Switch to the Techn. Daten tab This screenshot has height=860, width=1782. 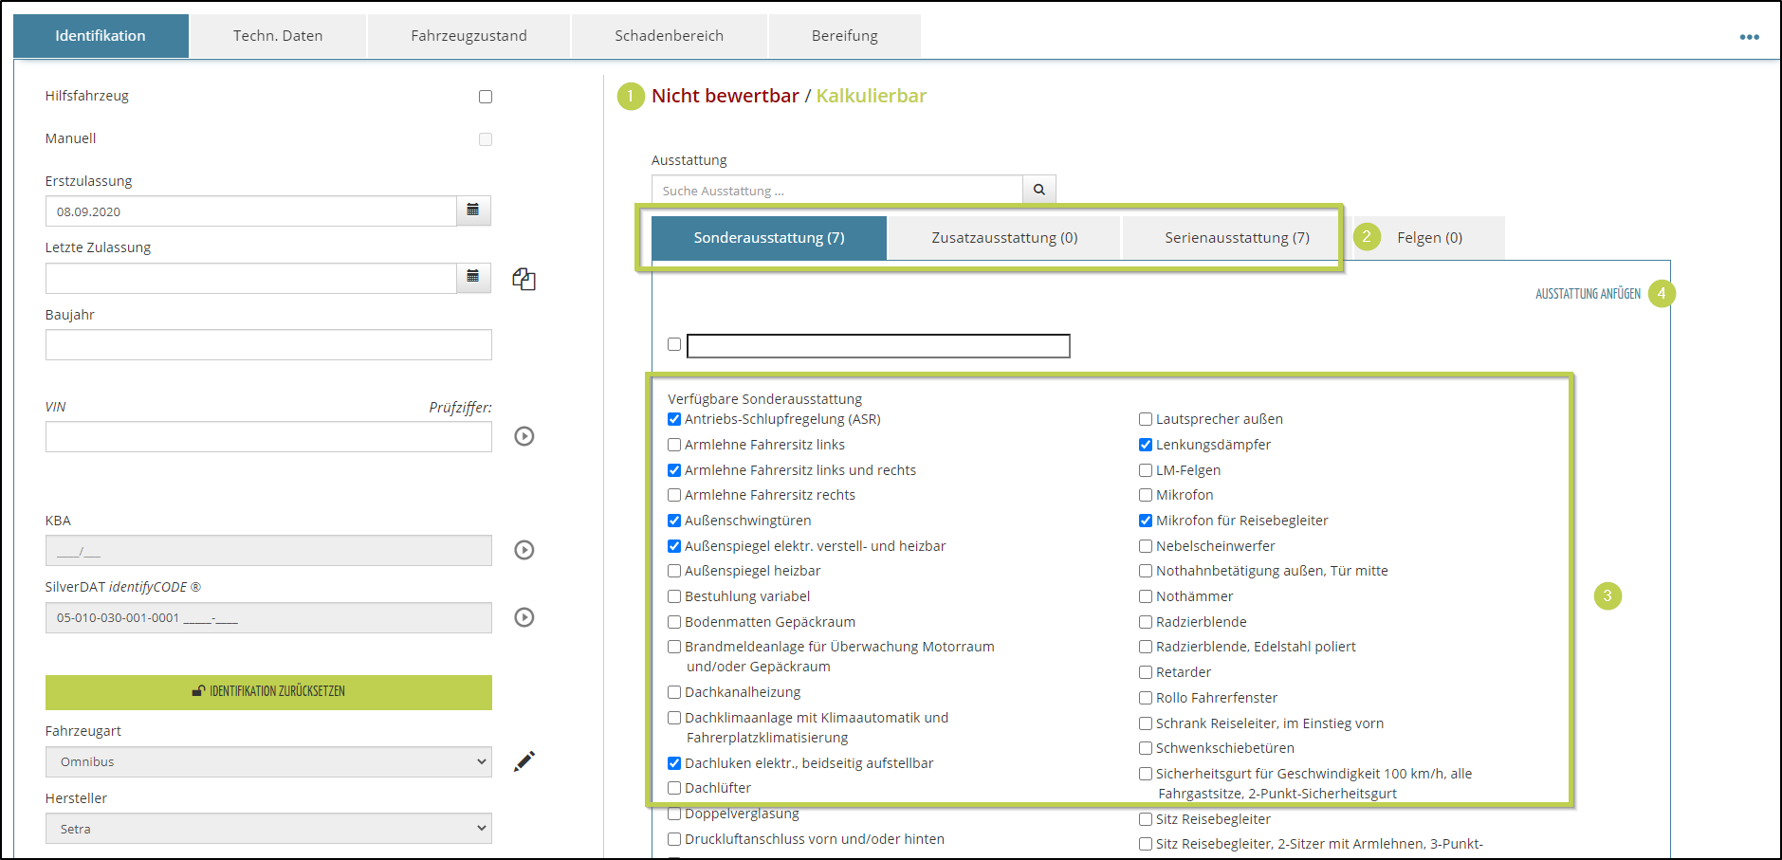coord(278,36)
